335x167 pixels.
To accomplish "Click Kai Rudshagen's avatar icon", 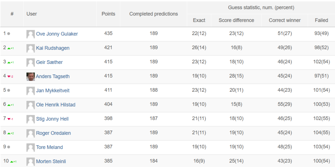I will pos(30,48).
